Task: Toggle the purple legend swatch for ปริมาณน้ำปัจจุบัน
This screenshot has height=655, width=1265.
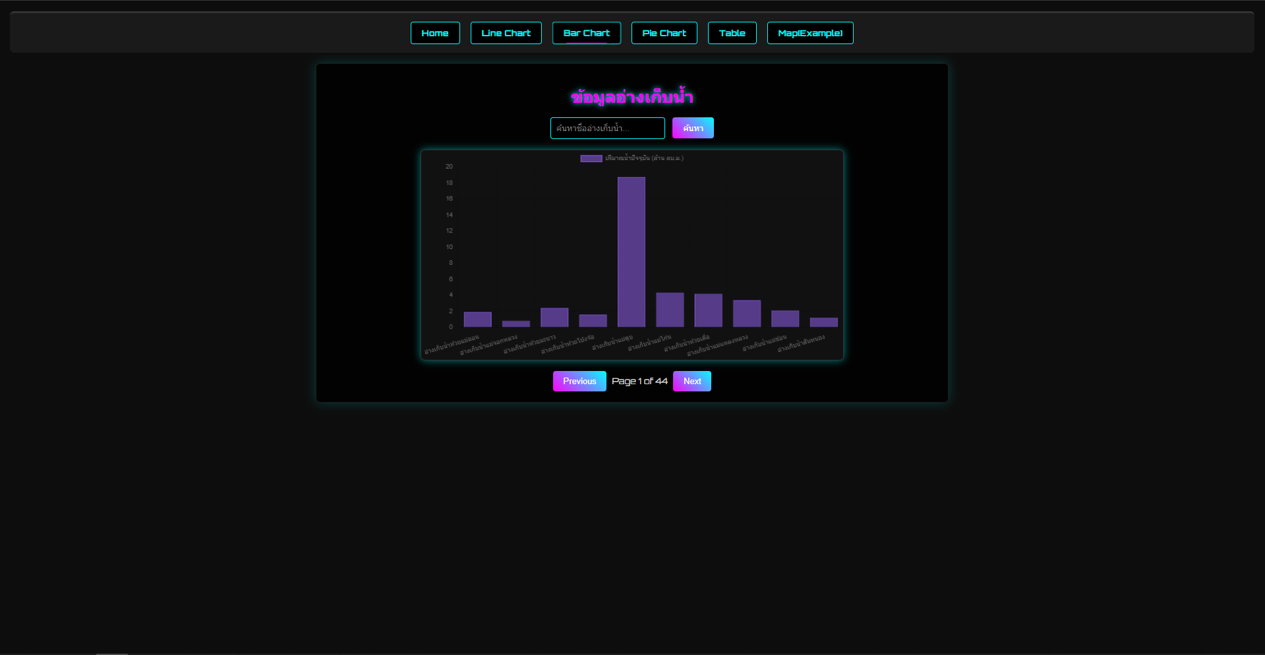Action: click(591, 158)
